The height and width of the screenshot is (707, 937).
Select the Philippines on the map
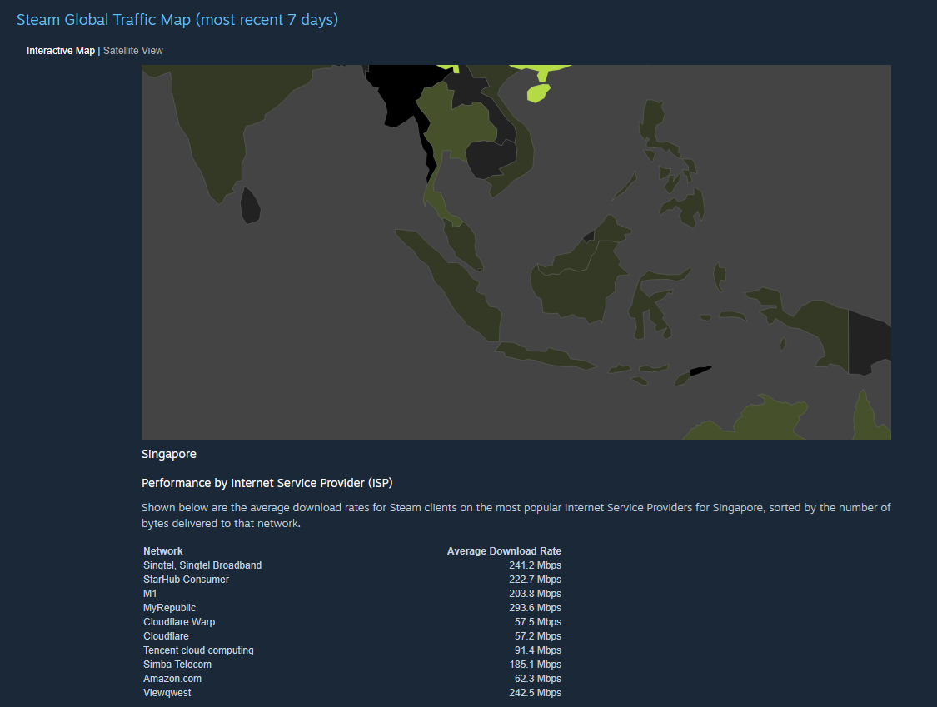672,164
